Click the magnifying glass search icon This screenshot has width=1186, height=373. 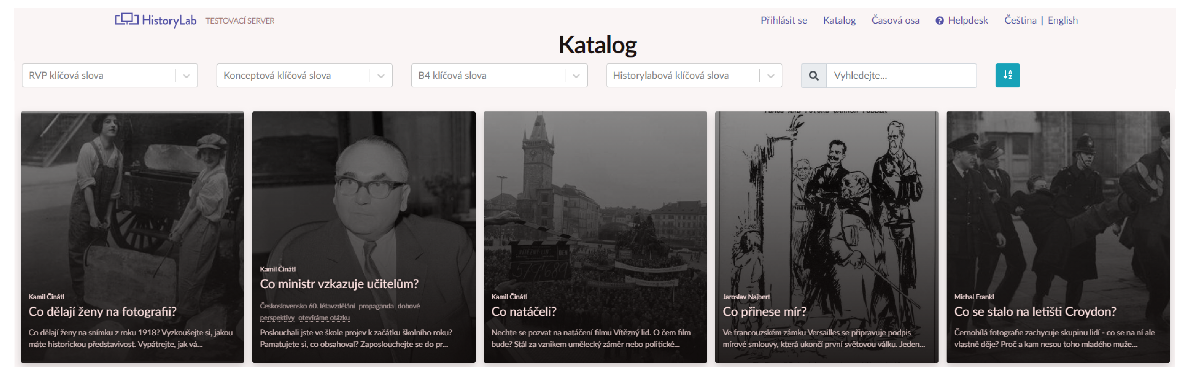coord(814,76)
